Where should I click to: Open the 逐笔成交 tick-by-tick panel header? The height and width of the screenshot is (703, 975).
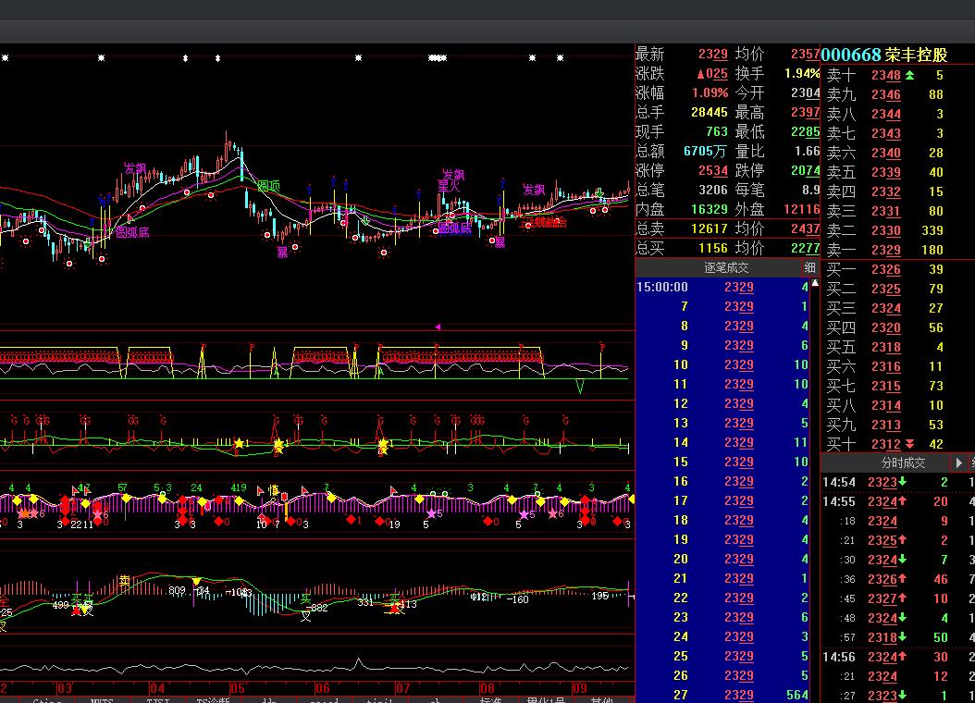725,268
